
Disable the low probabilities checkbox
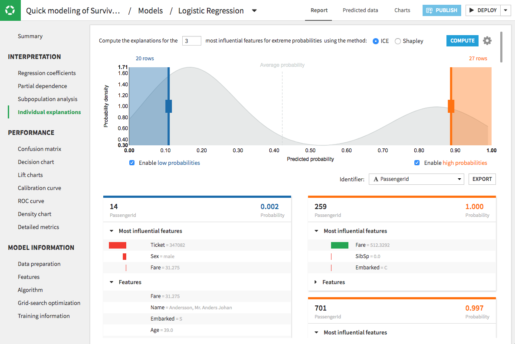tap(132, 163)
